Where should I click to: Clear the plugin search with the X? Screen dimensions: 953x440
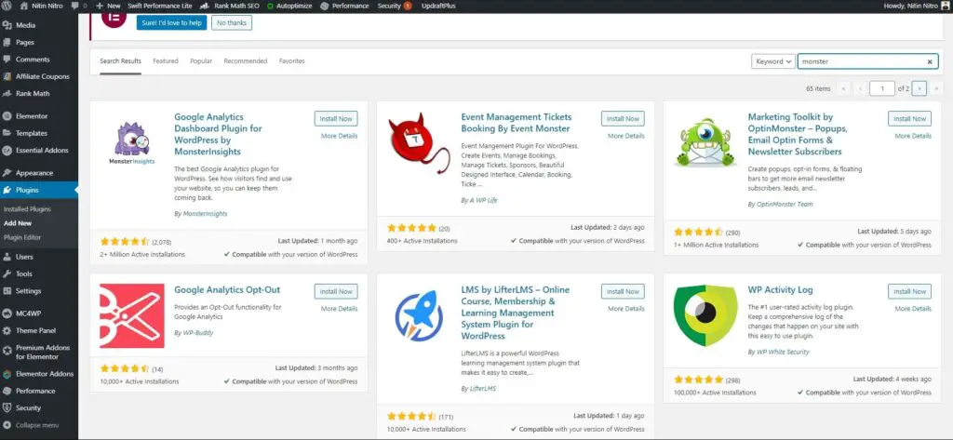[930, 61]
